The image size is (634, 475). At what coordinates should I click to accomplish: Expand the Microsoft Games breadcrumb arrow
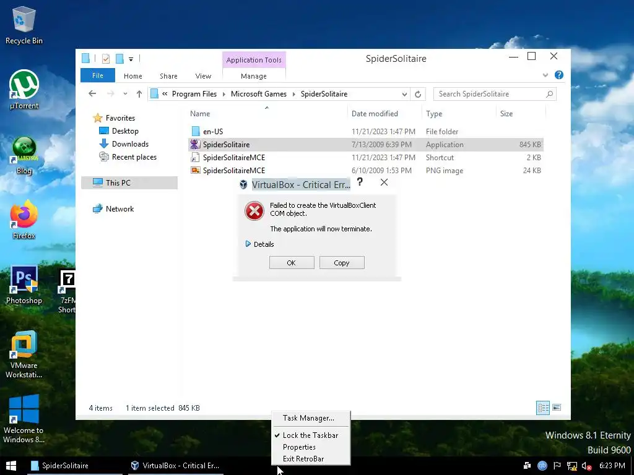tap(293, 94)
